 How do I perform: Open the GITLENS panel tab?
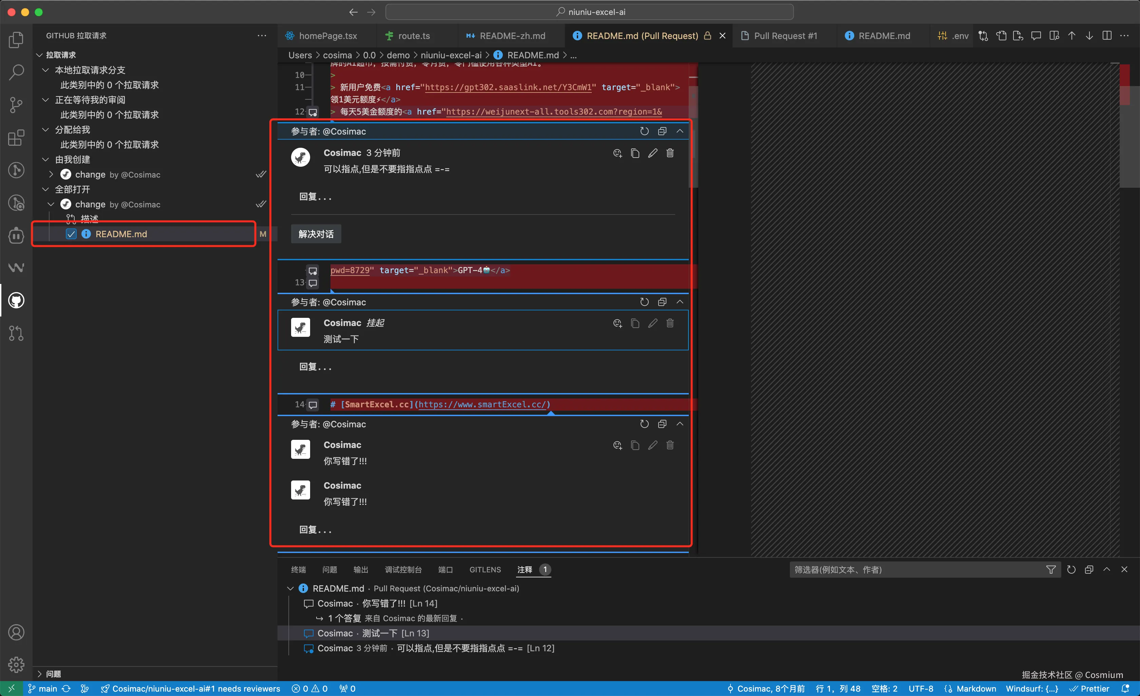pos(485,570)
